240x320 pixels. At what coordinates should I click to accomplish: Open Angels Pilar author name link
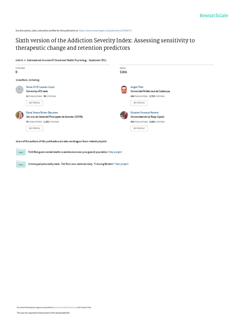pos(137,87)
